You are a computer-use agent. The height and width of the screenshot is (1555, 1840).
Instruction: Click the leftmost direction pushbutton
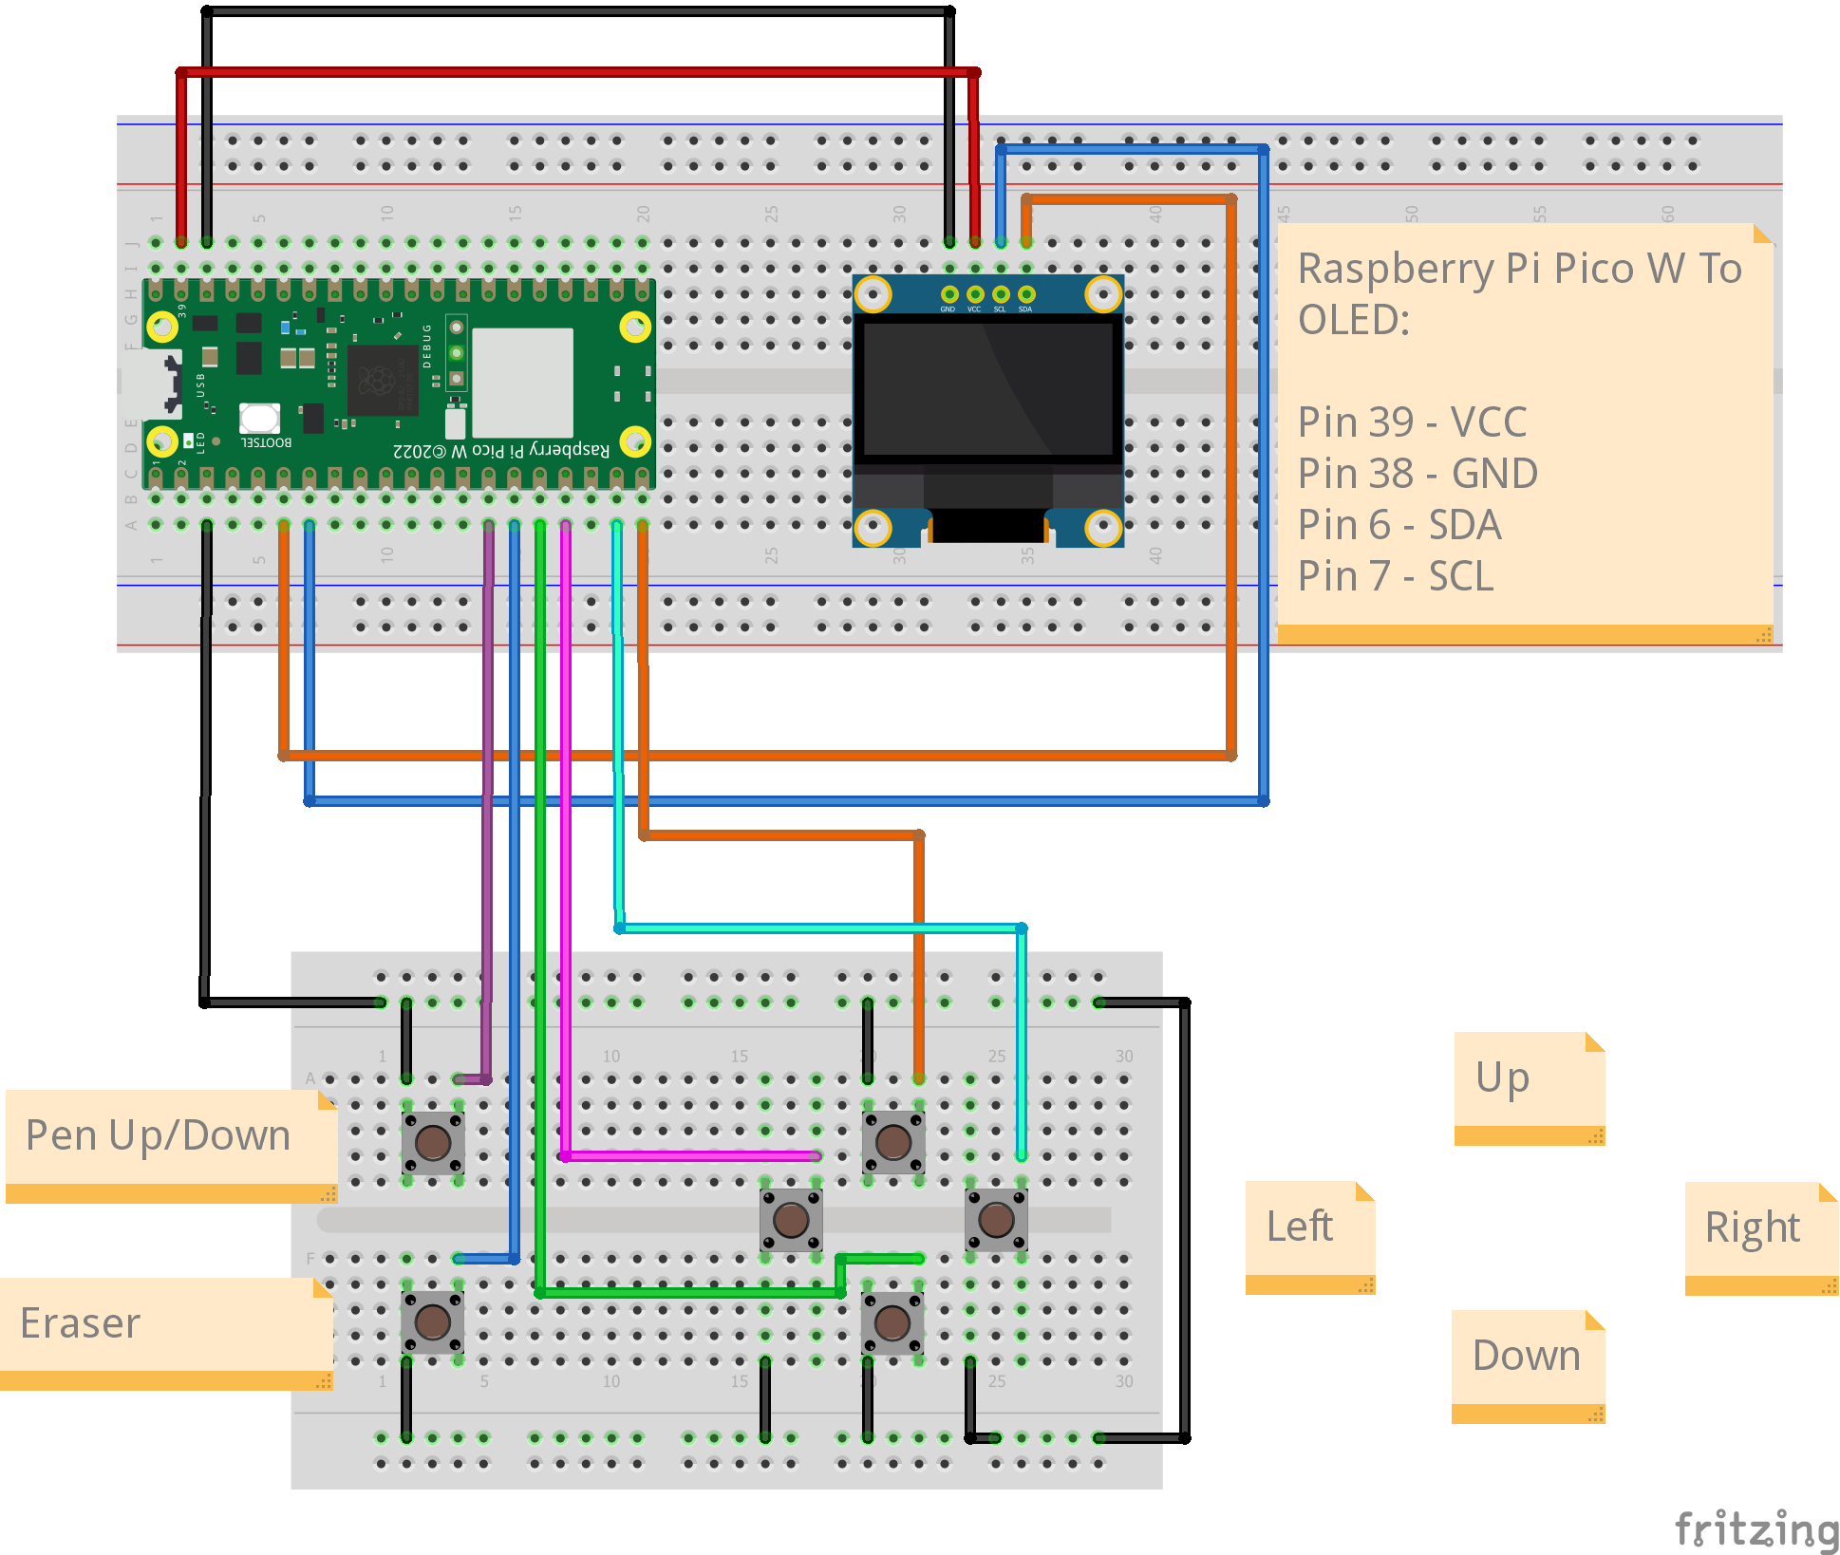point(791,1220)
